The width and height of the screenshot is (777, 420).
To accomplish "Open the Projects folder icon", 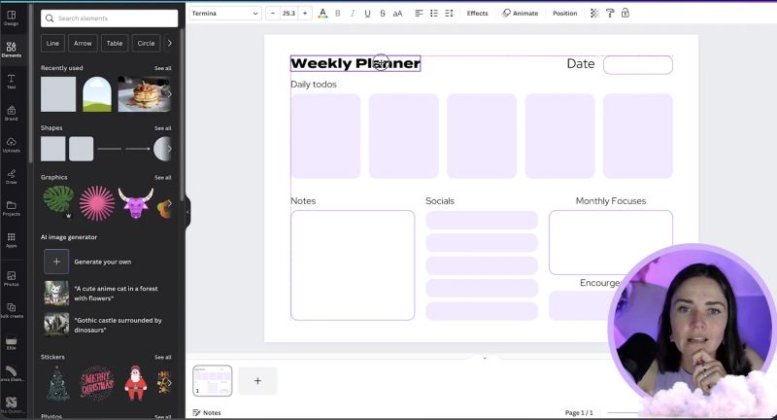I will 12,208.
